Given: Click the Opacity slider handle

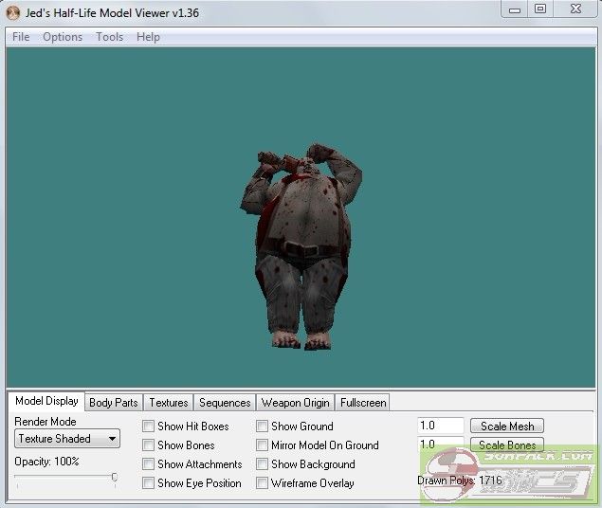Looking at the screenshot, I should pyautogui.click(x=114, y=477).
